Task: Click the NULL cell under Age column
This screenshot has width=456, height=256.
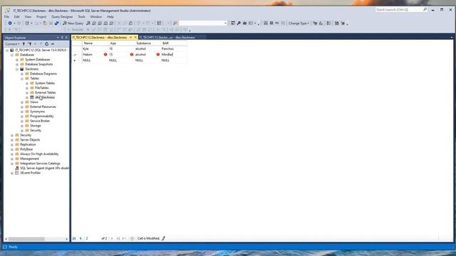Action: 121,60
